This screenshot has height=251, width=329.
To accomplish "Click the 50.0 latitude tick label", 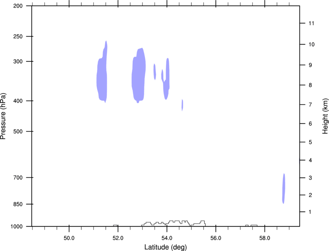I will [69, 238].
